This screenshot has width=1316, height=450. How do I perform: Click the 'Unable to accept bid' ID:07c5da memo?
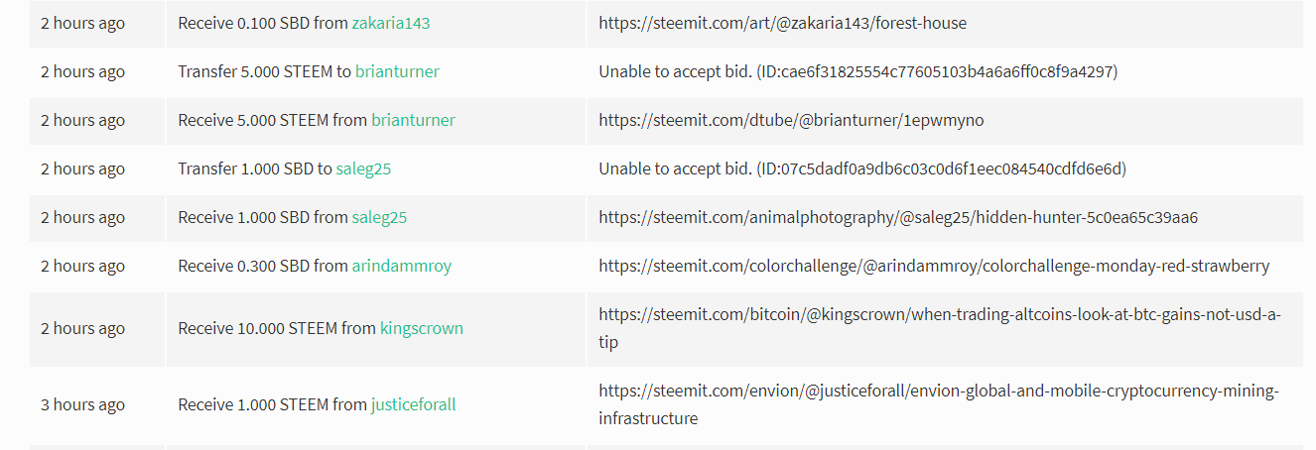[862, 169]
